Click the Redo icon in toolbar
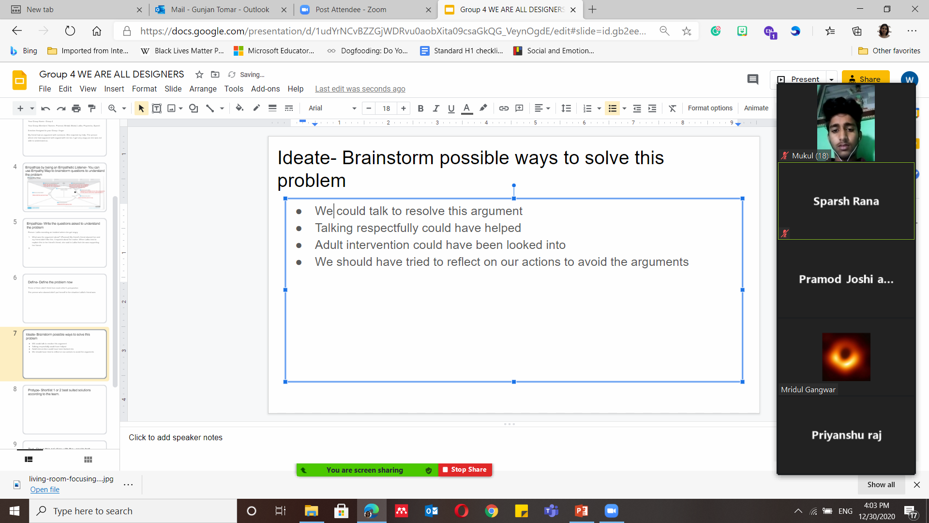 [61, 108]
